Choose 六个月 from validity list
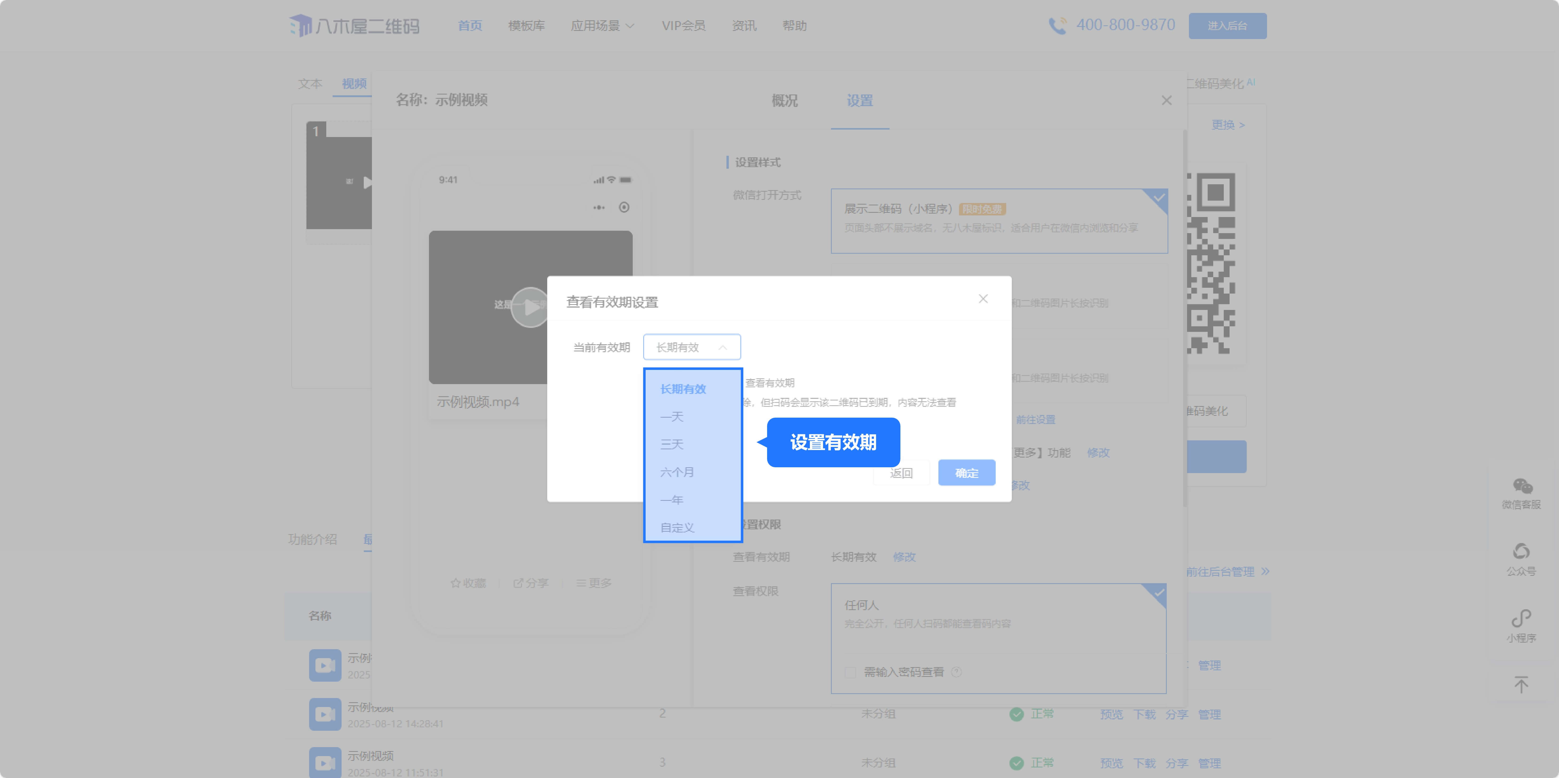 point(677,472)
